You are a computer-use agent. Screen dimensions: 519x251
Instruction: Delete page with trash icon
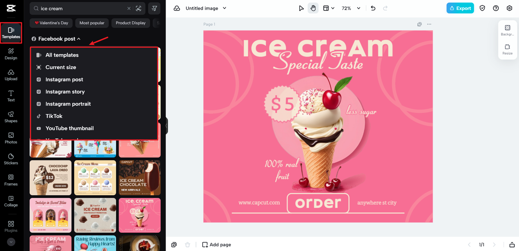188,244
